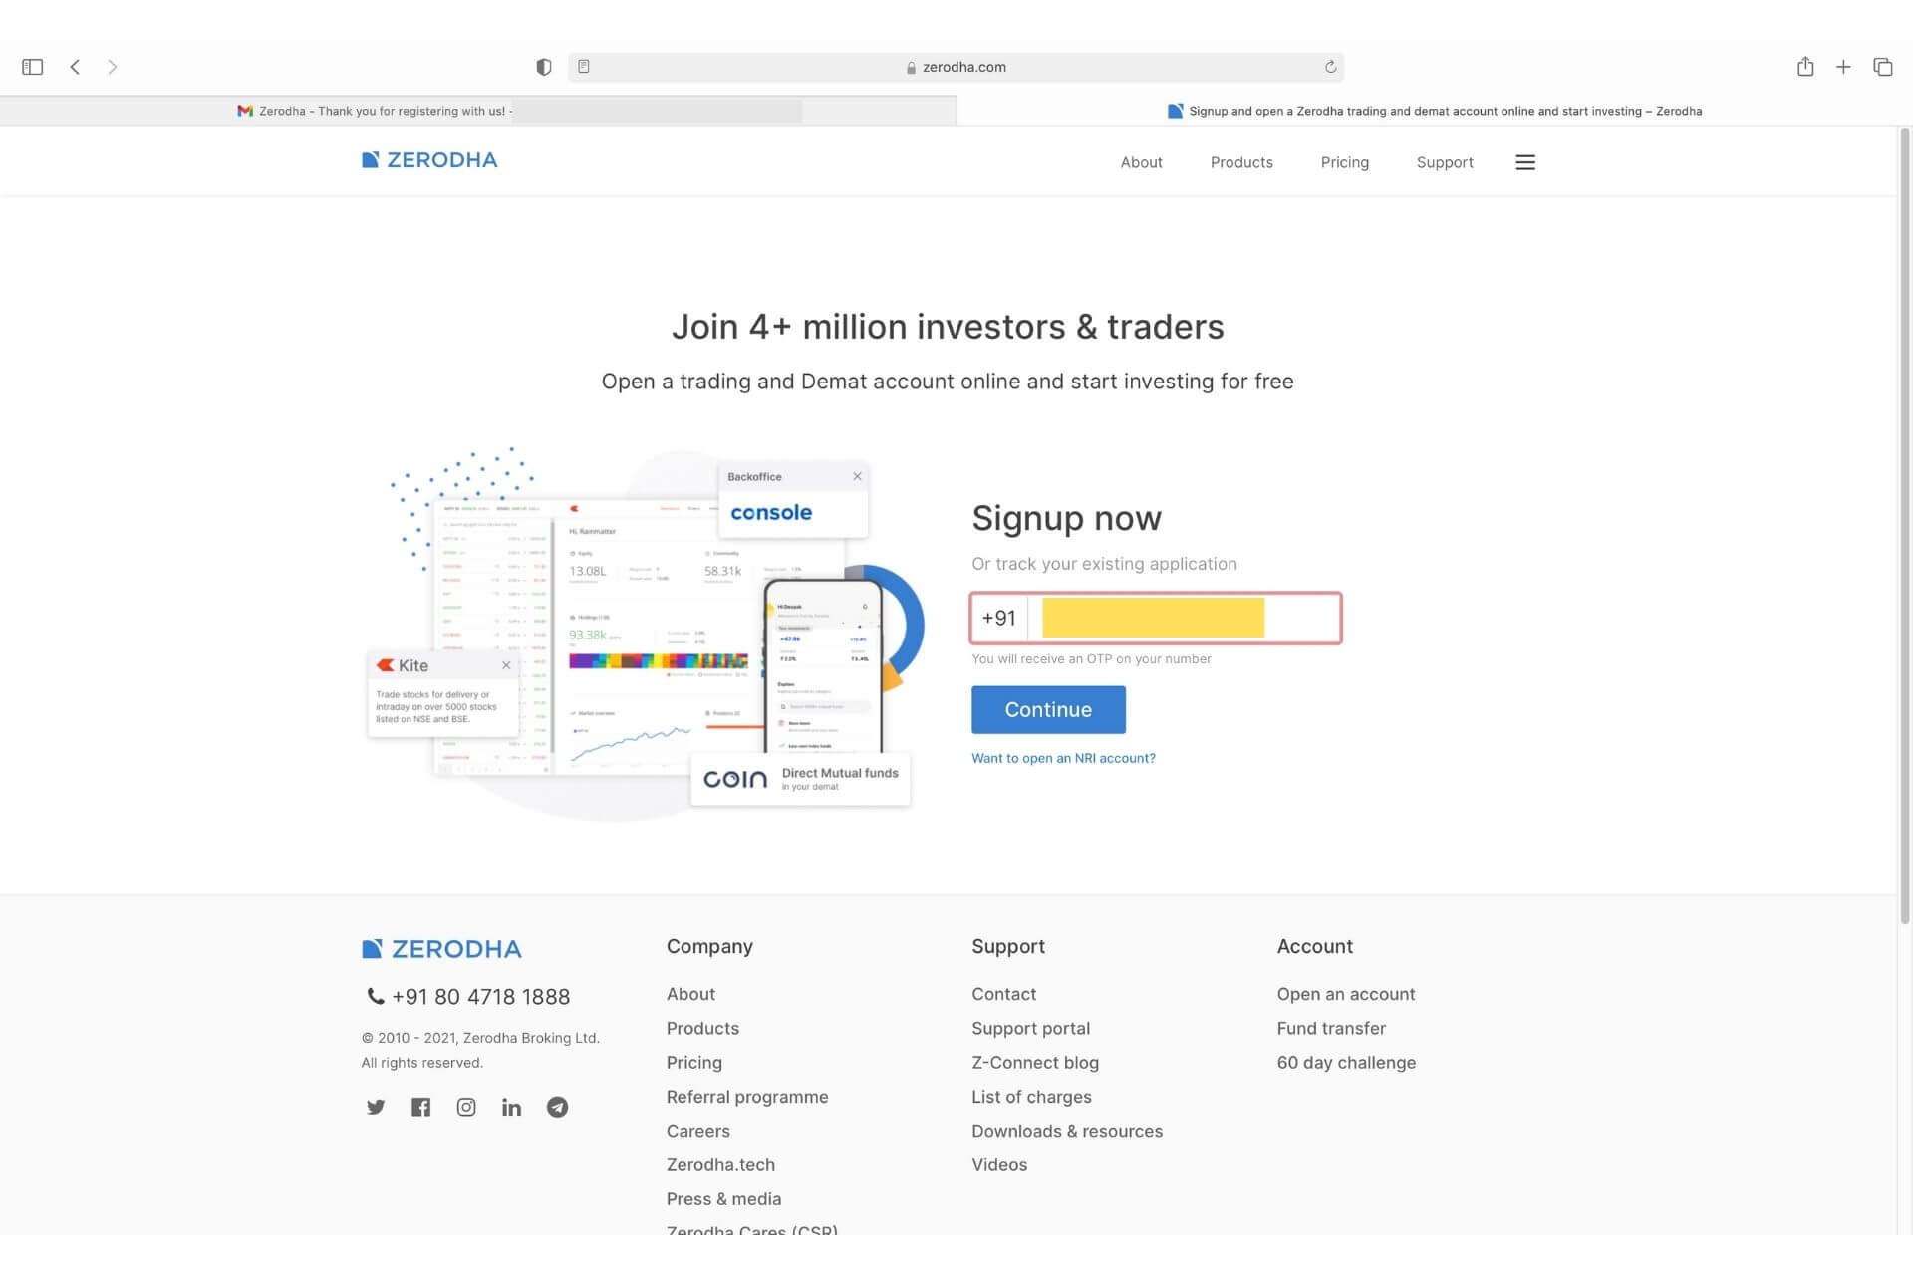Click the Zerodha footer logo
1913x1275 pixels.
(x=441, y=947)
